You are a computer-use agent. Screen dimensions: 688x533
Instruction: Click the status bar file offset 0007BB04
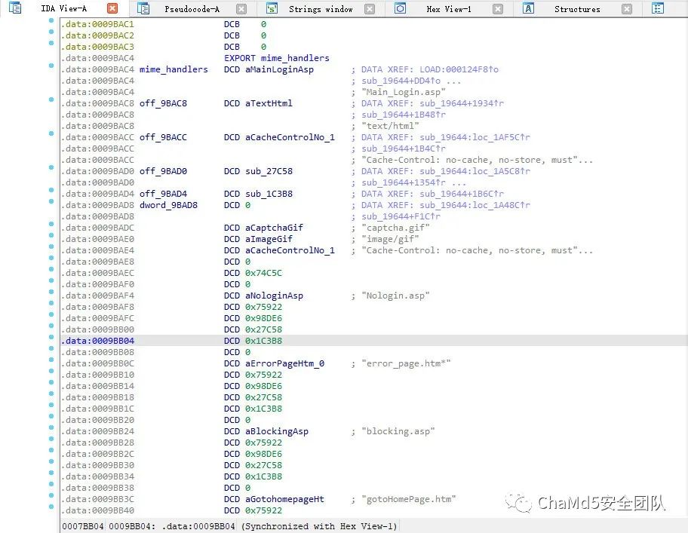click(83, 526)
